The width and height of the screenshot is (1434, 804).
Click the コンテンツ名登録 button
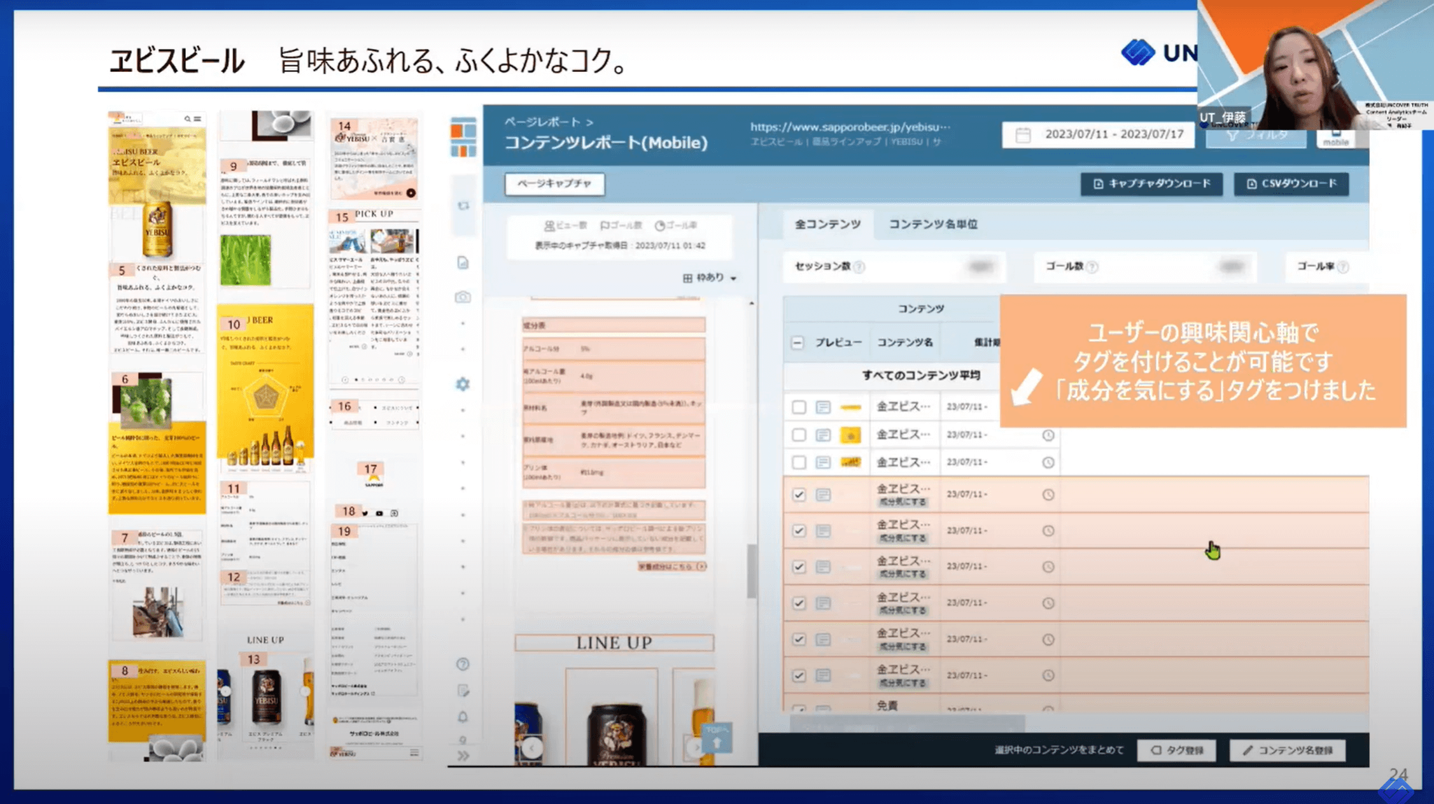1287,750
